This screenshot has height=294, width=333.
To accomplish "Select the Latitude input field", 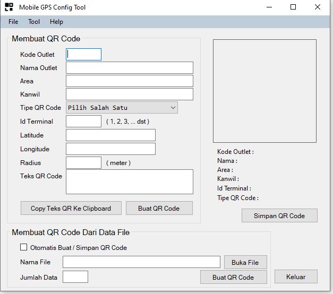I will click(110, 135).
